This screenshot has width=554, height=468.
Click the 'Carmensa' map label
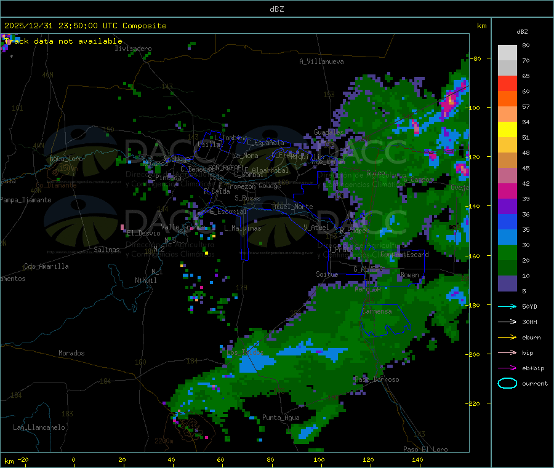pyautogui.click(x=377, y=311)
